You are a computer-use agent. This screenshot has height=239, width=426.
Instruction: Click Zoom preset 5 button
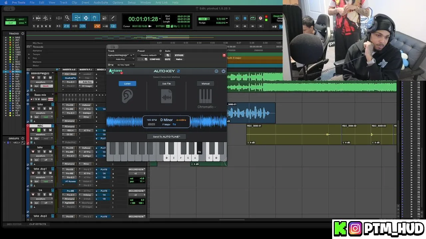click(50, 26)
